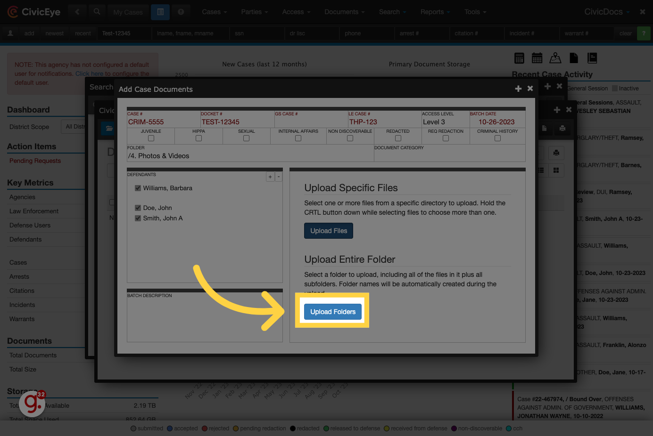Click the 'recent' button in search bar

click(x=83, y=33)
